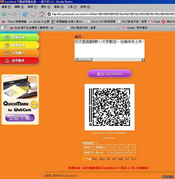Open the 公司簡介 sidebar item

20,53
